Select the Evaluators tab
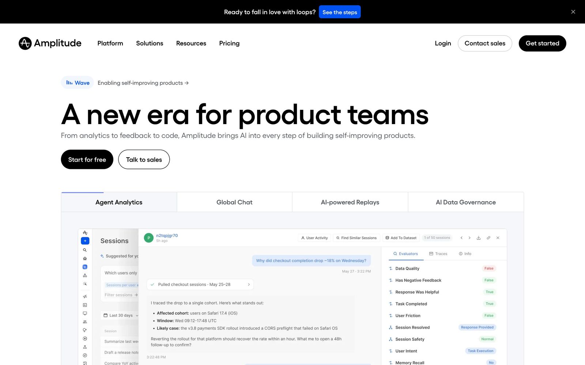This screenshot has height=365, width=585. click(405, 254)
